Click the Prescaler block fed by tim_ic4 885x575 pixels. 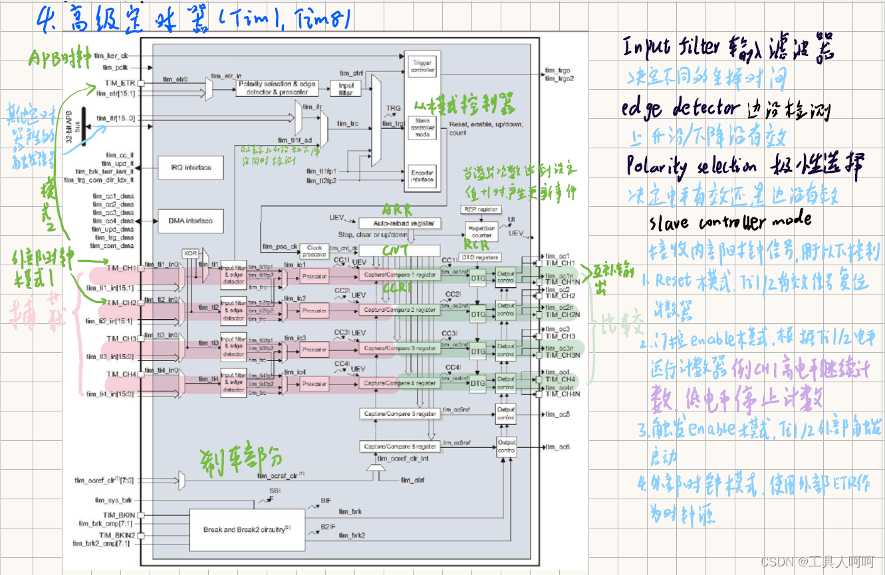pyautogui.click(x=315, y=384)
